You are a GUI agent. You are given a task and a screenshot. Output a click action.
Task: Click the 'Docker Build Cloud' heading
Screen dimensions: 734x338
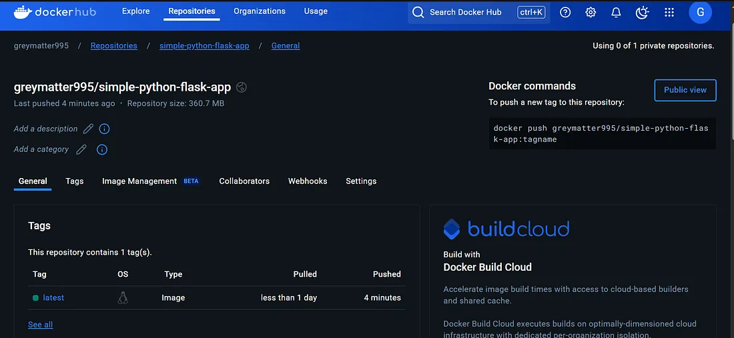pyautogui.click(x=487, y=267)
